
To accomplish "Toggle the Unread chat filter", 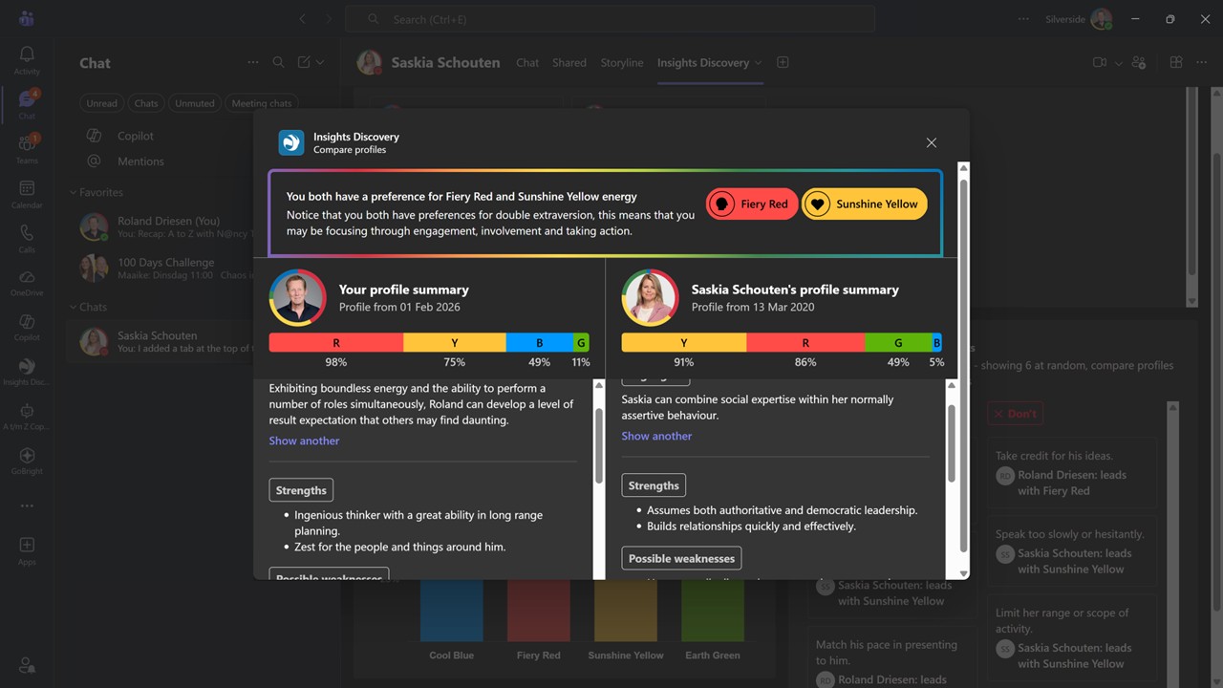I will (x=101, y=103).
